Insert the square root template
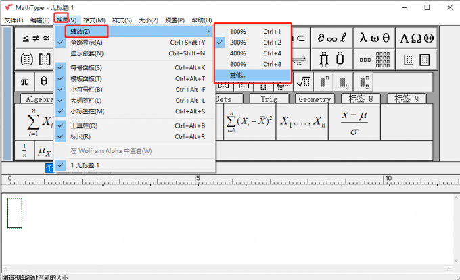The image size is (460, 280). point(303,82)
